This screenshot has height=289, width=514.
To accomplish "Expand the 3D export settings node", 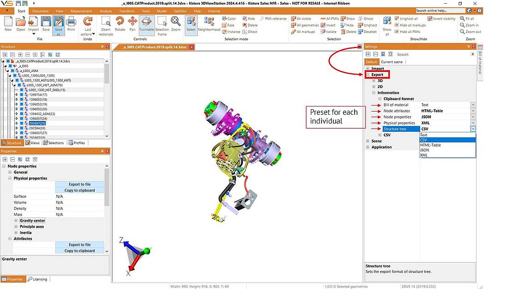I will coord(374,81).
